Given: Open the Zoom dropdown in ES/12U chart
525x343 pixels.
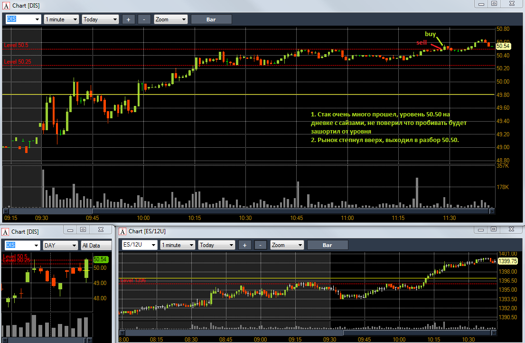Looking at the screenshot, I should click(287, 245).
